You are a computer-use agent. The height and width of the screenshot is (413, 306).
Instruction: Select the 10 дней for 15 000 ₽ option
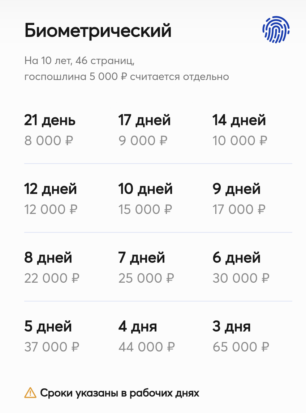point(145,199)
